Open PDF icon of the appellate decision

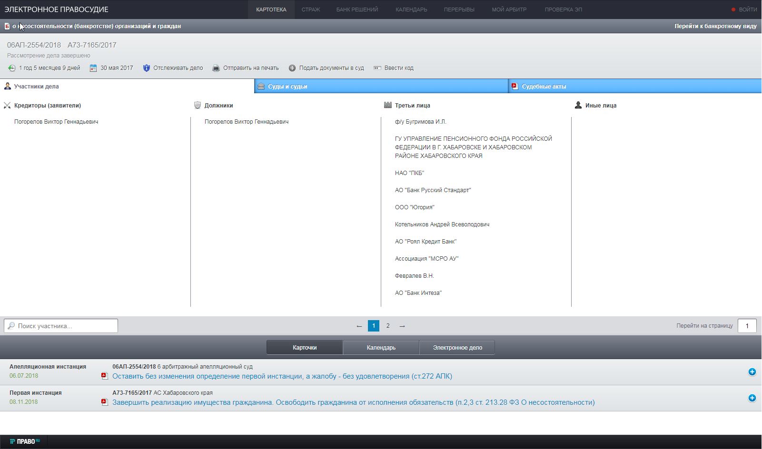coord(105,376)
